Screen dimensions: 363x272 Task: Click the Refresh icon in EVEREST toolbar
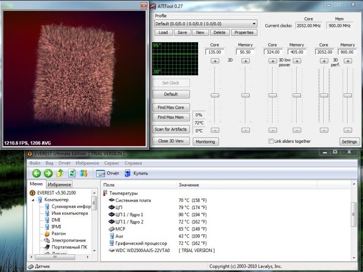pos(72,173)
